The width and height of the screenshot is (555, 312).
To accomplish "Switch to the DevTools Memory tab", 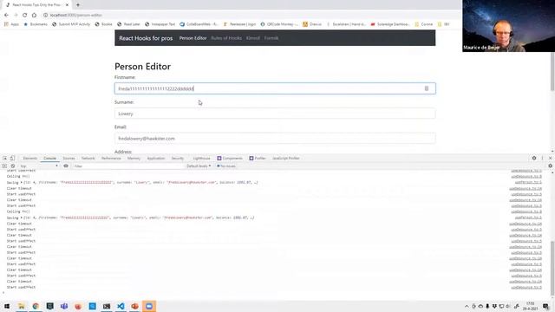I will point(134,159).
